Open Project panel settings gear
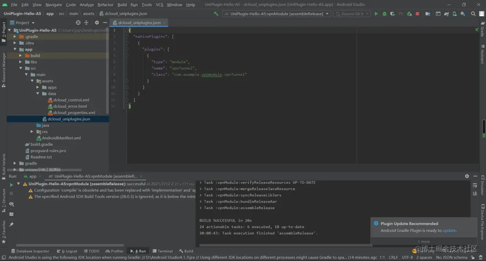This screenshot has width=486, height=261. [97, 23]
